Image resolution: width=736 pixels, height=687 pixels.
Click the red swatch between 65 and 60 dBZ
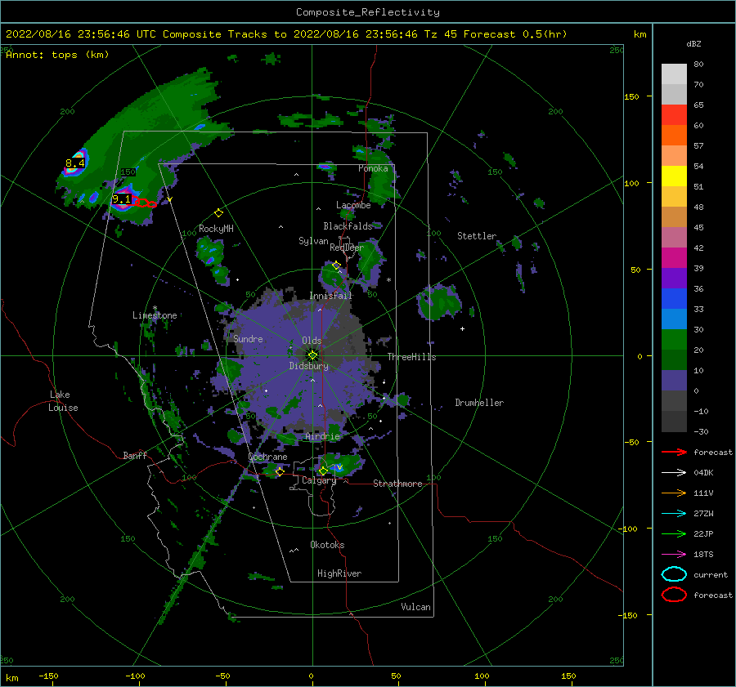[x=674, y=115]
